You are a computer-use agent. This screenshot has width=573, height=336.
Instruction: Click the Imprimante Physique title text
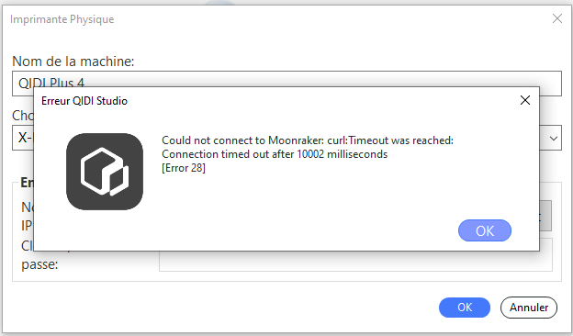(x=62, y=19)
